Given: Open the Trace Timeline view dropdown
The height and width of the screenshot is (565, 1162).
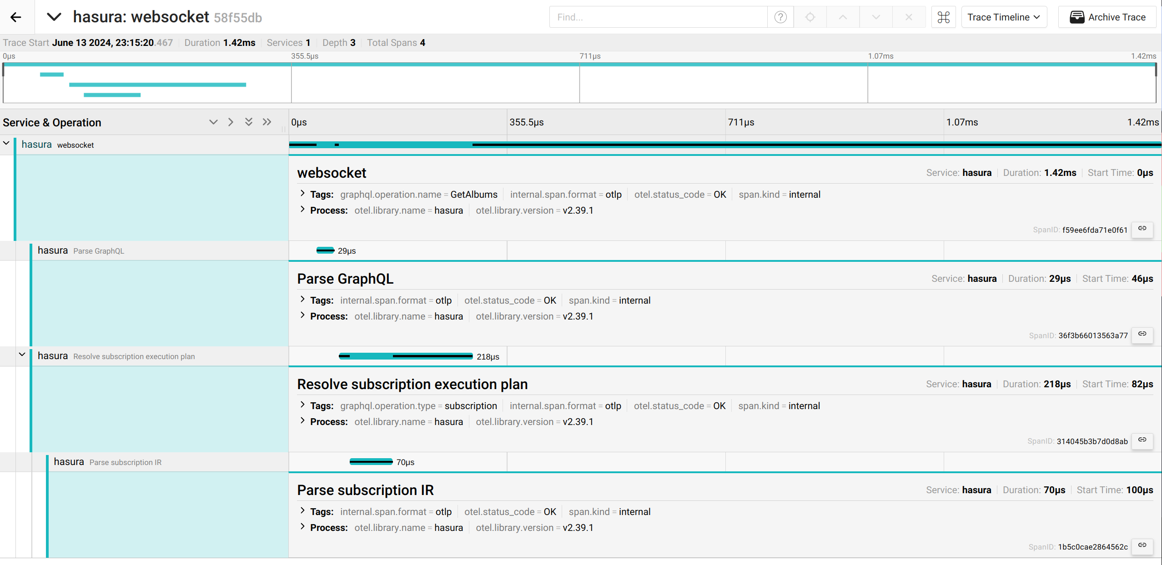Looking at the screenshot, I should point(1004,17).
